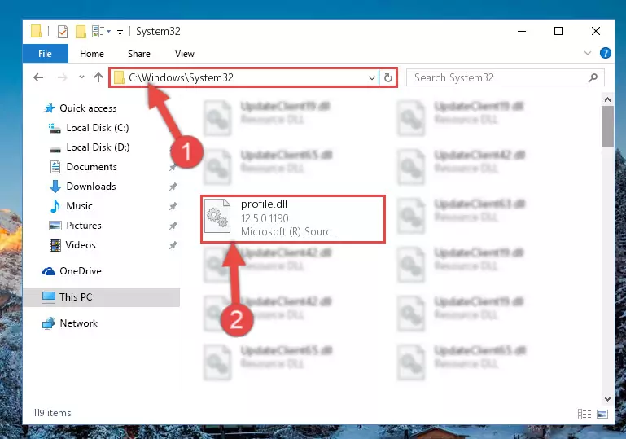The width and height of the screenshot is (626, 439).
Task: Refresh the System32 folder
Action: [388, 77]
